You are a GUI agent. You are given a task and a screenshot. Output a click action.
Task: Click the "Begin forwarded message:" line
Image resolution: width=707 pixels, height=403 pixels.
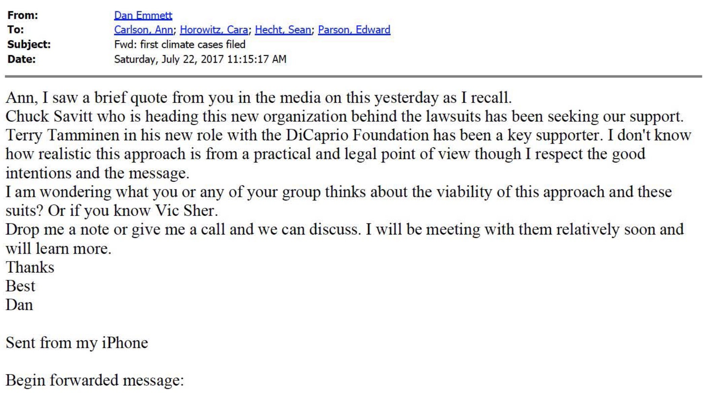point(95,380)
